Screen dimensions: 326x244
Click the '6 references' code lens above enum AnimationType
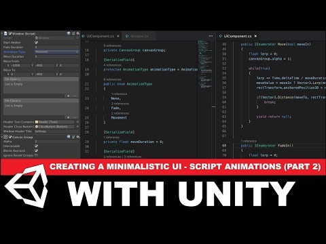pos(113,79)
